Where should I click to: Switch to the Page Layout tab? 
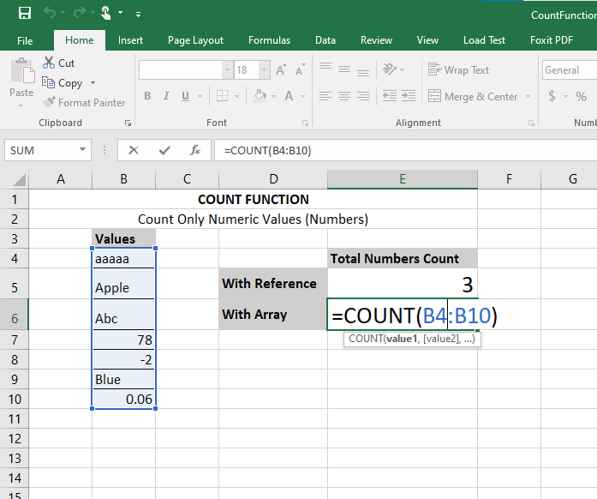(195, 40)
